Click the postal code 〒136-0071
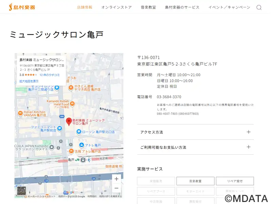This screenshot has width=272, height=204. click(x=149, y=57)
